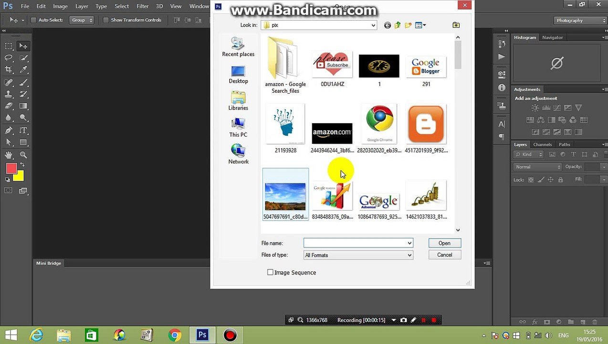Image resolution: width=608 pixels, height=344 pixels.
Task: Add a Curves adjustment
Action: click(x=556, y=108)
